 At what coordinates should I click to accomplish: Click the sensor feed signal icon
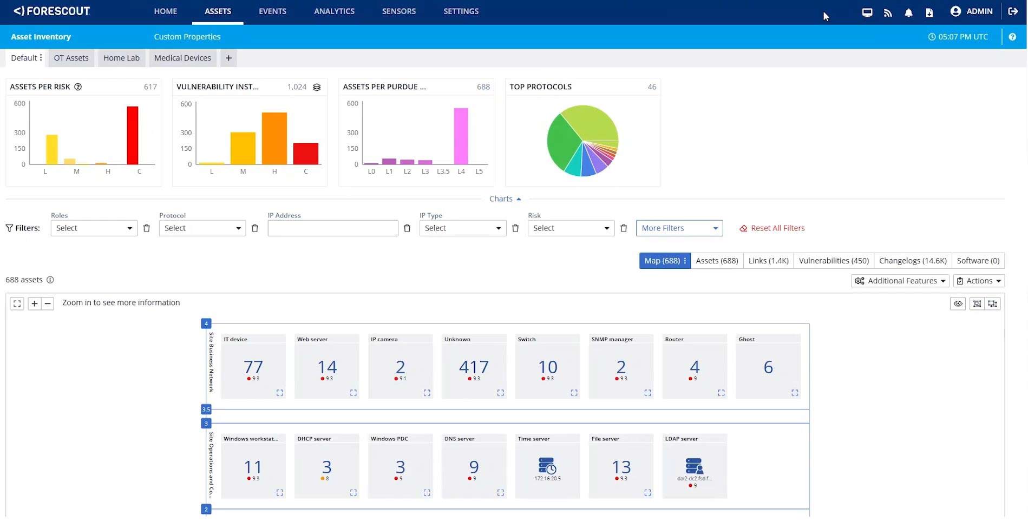pos(888,12)
